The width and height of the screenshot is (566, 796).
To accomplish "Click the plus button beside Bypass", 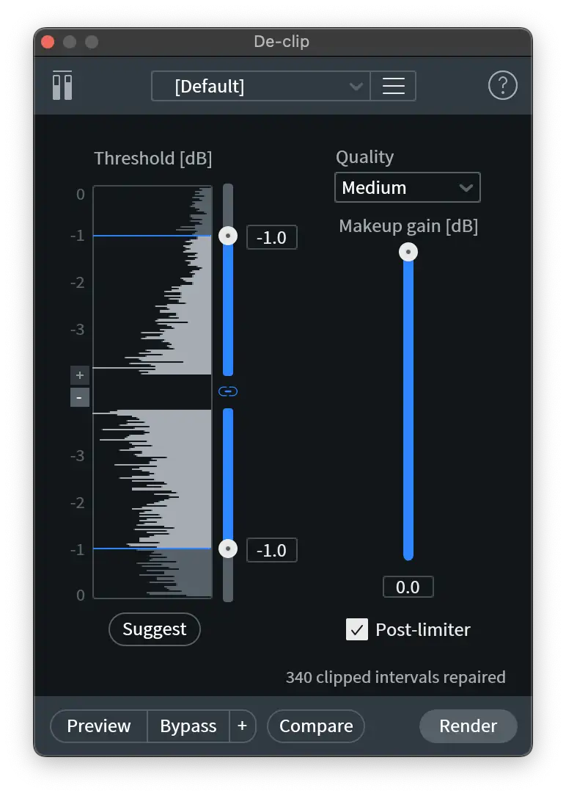I will (242, 726).
